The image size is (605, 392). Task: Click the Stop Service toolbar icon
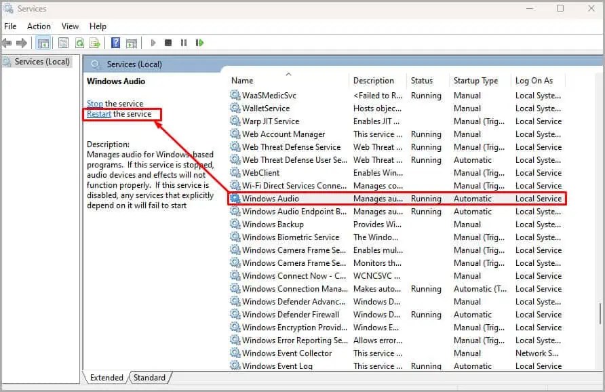click(x=168, y=43)
